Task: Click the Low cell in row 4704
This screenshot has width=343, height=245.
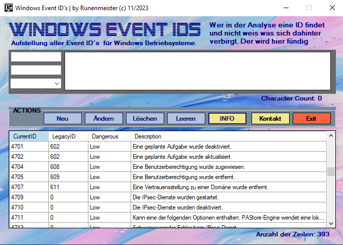Action: point(109,167)
